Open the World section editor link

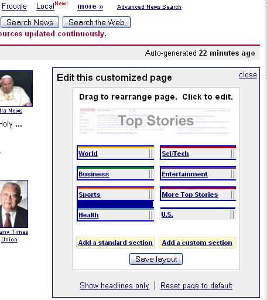(88, 154)
